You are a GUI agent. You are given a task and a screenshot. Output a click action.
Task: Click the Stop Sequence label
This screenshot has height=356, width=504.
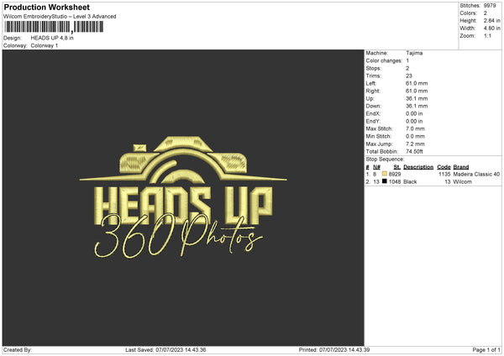pos(385,160)
